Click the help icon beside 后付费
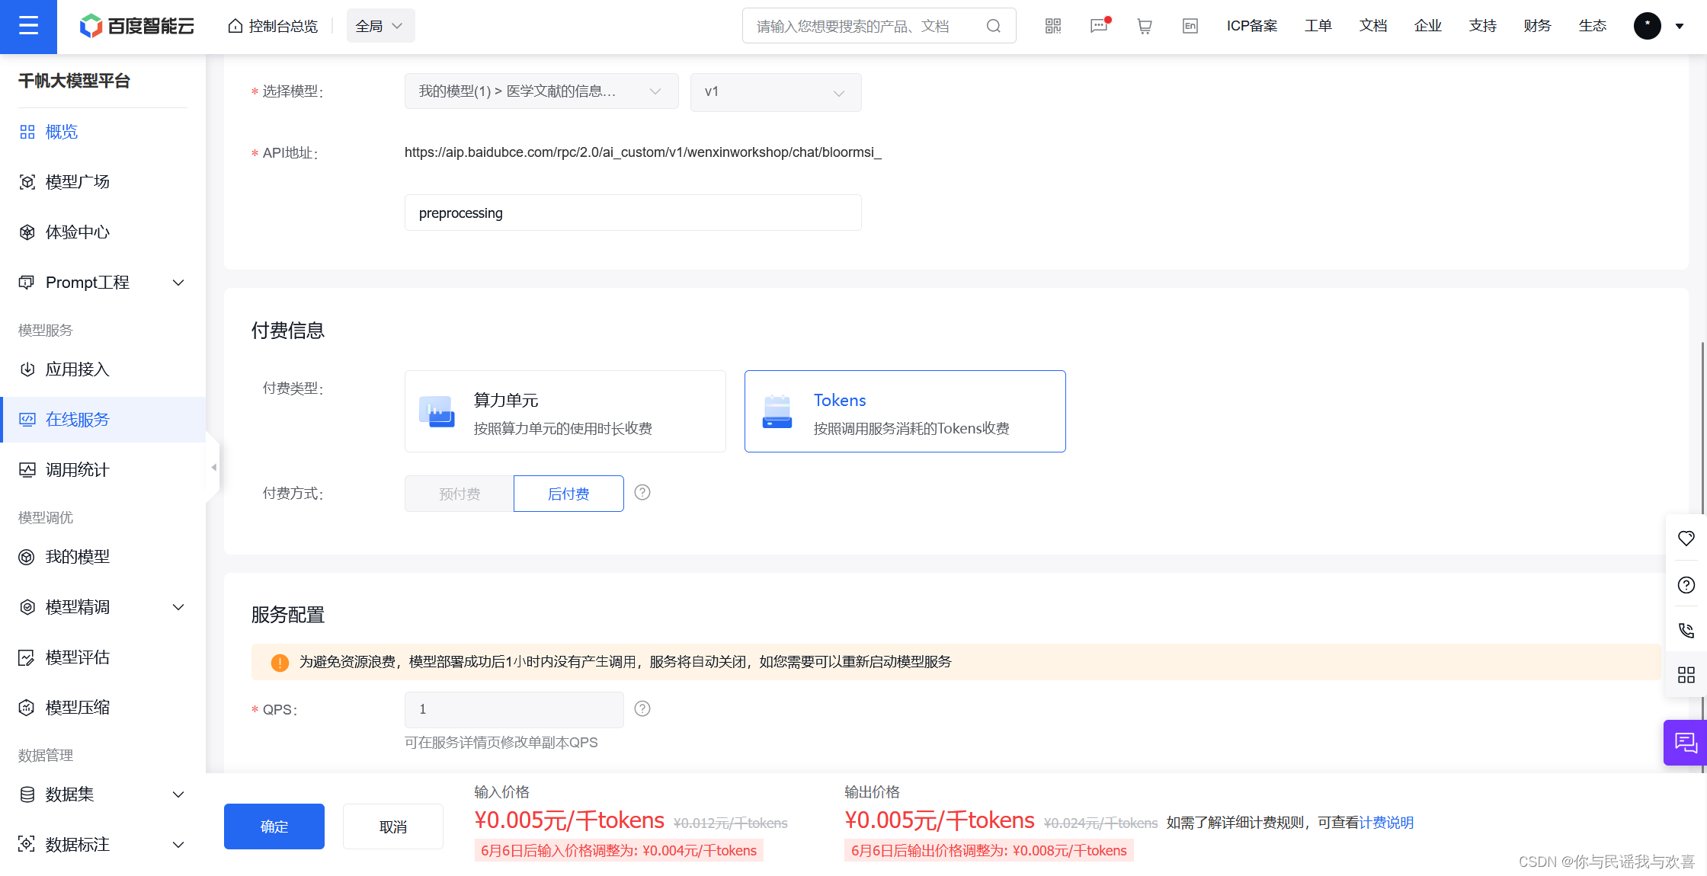 pos(642,493)
